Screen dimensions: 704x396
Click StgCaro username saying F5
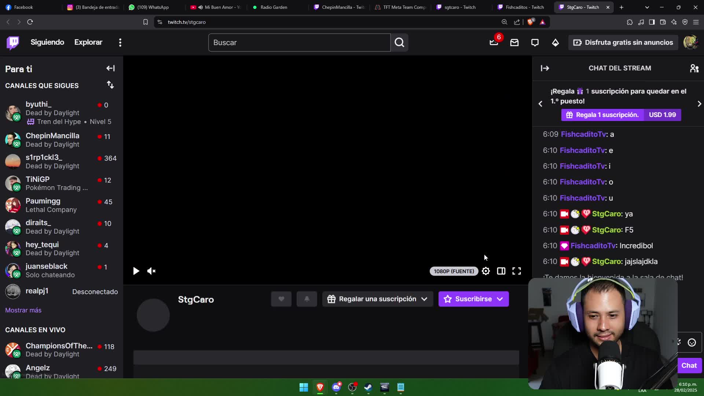tap(606, 230)
